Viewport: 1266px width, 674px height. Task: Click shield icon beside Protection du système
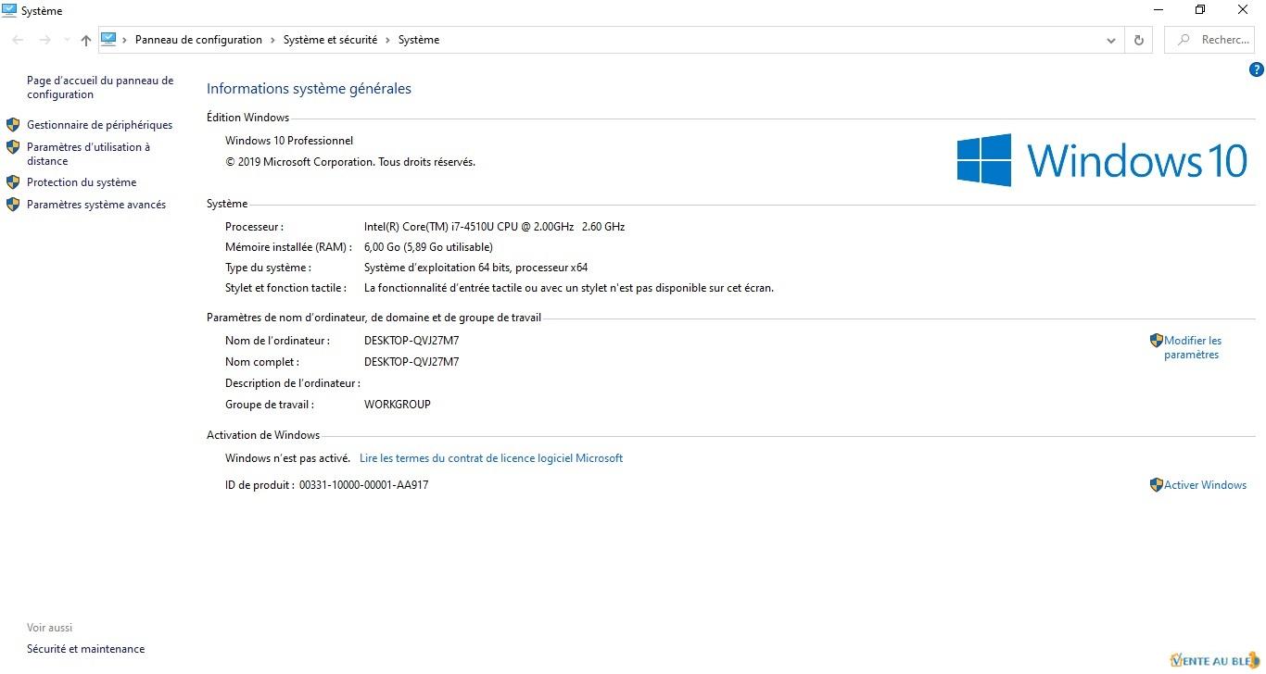[x=13, y=182]
